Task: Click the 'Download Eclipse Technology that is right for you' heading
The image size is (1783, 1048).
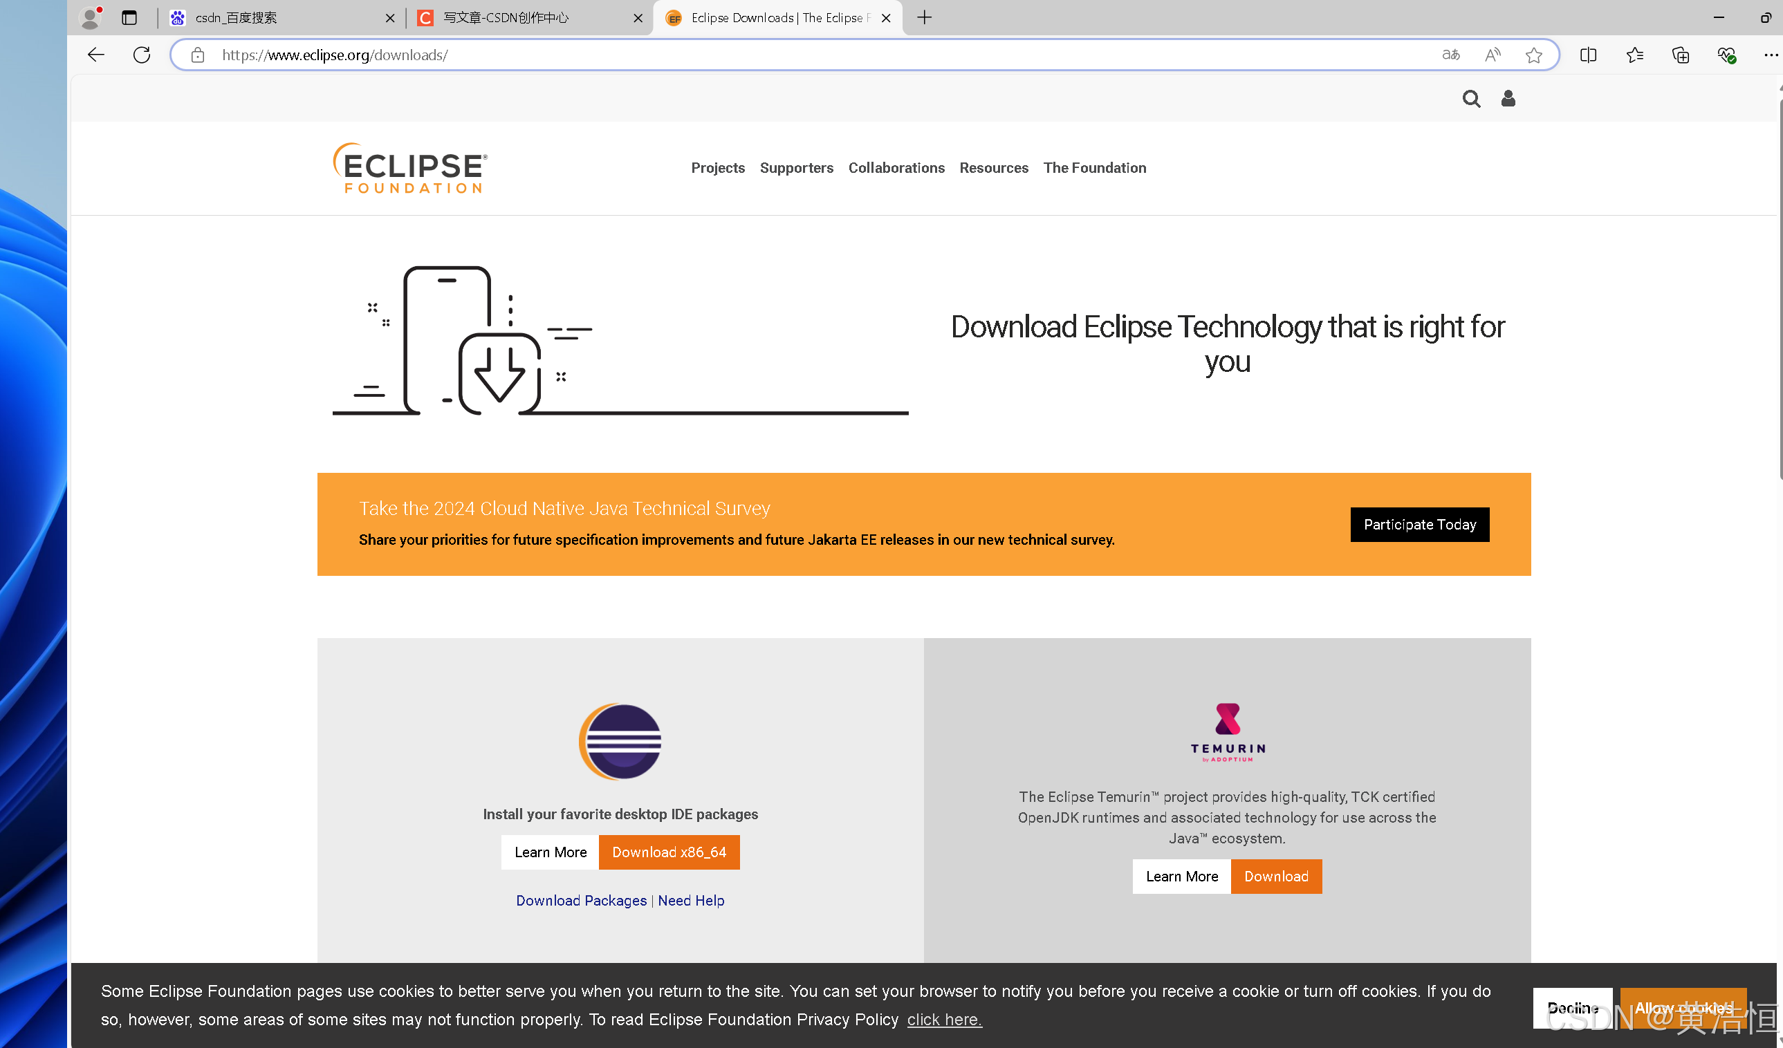Action: pos(1228,344)
